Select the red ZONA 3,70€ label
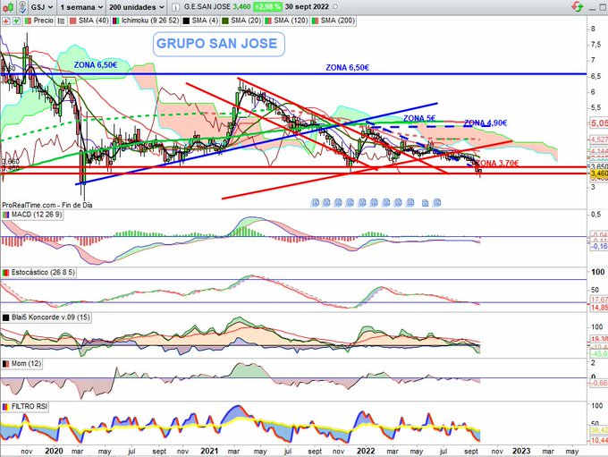 tap(497, 163)
